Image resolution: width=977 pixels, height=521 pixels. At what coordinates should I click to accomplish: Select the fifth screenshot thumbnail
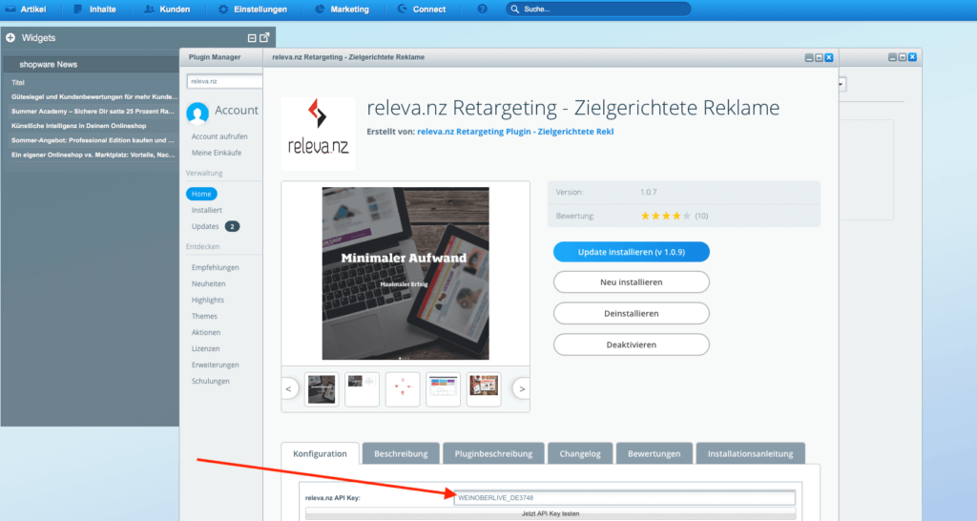click(x=484, y=389)
